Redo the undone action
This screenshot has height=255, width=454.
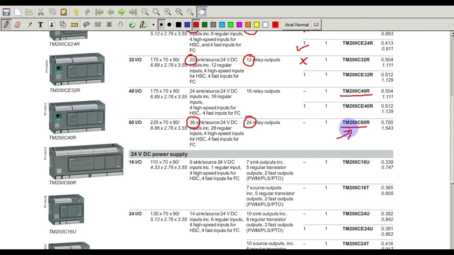pos(87,12)
